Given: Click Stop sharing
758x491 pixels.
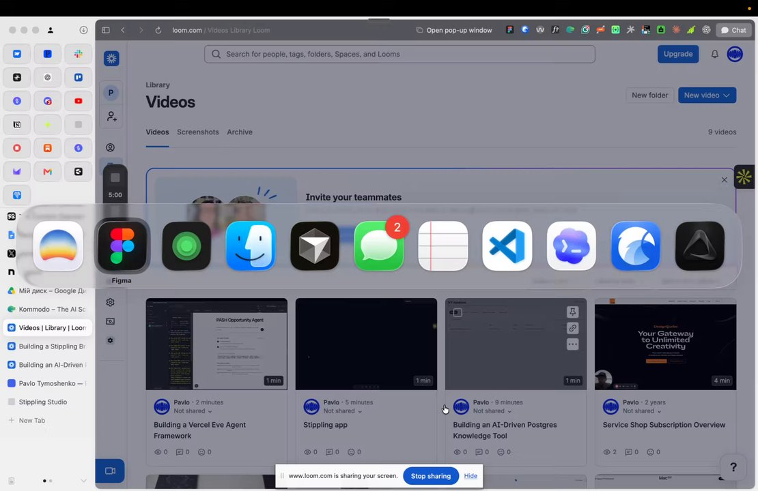Looking at the screenshot, I should [x=430, y=476].
